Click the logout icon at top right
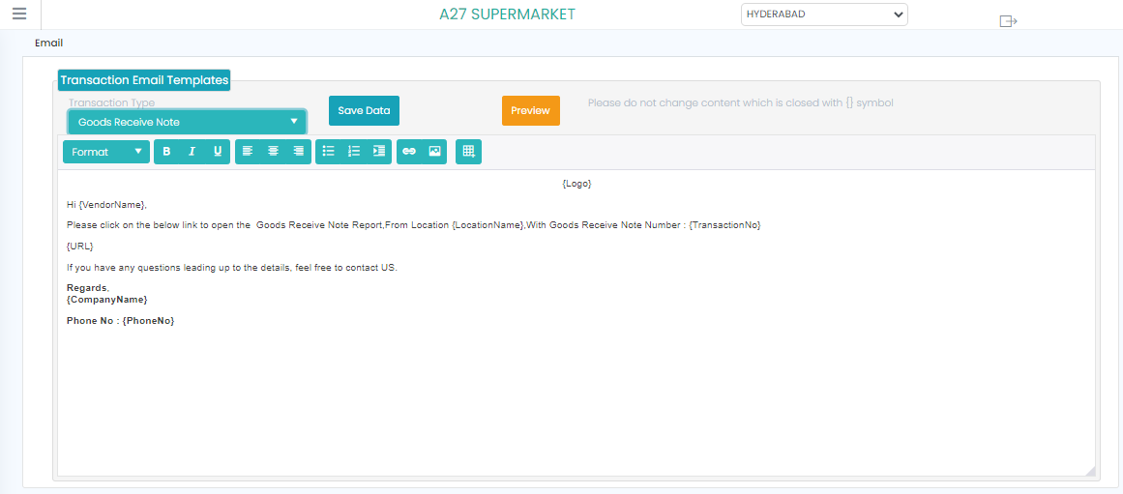The image size is (1123, 494). tap(1009, 20)
